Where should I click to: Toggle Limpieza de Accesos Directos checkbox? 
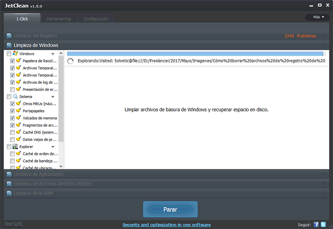(9, 184)
